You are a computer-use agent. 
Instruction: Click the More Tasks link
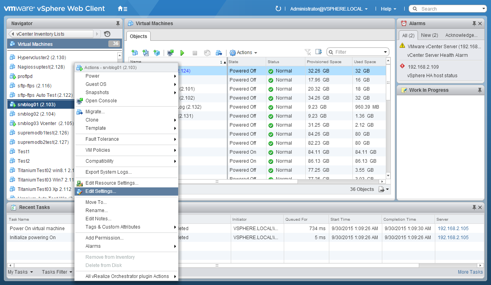[470, 272]
